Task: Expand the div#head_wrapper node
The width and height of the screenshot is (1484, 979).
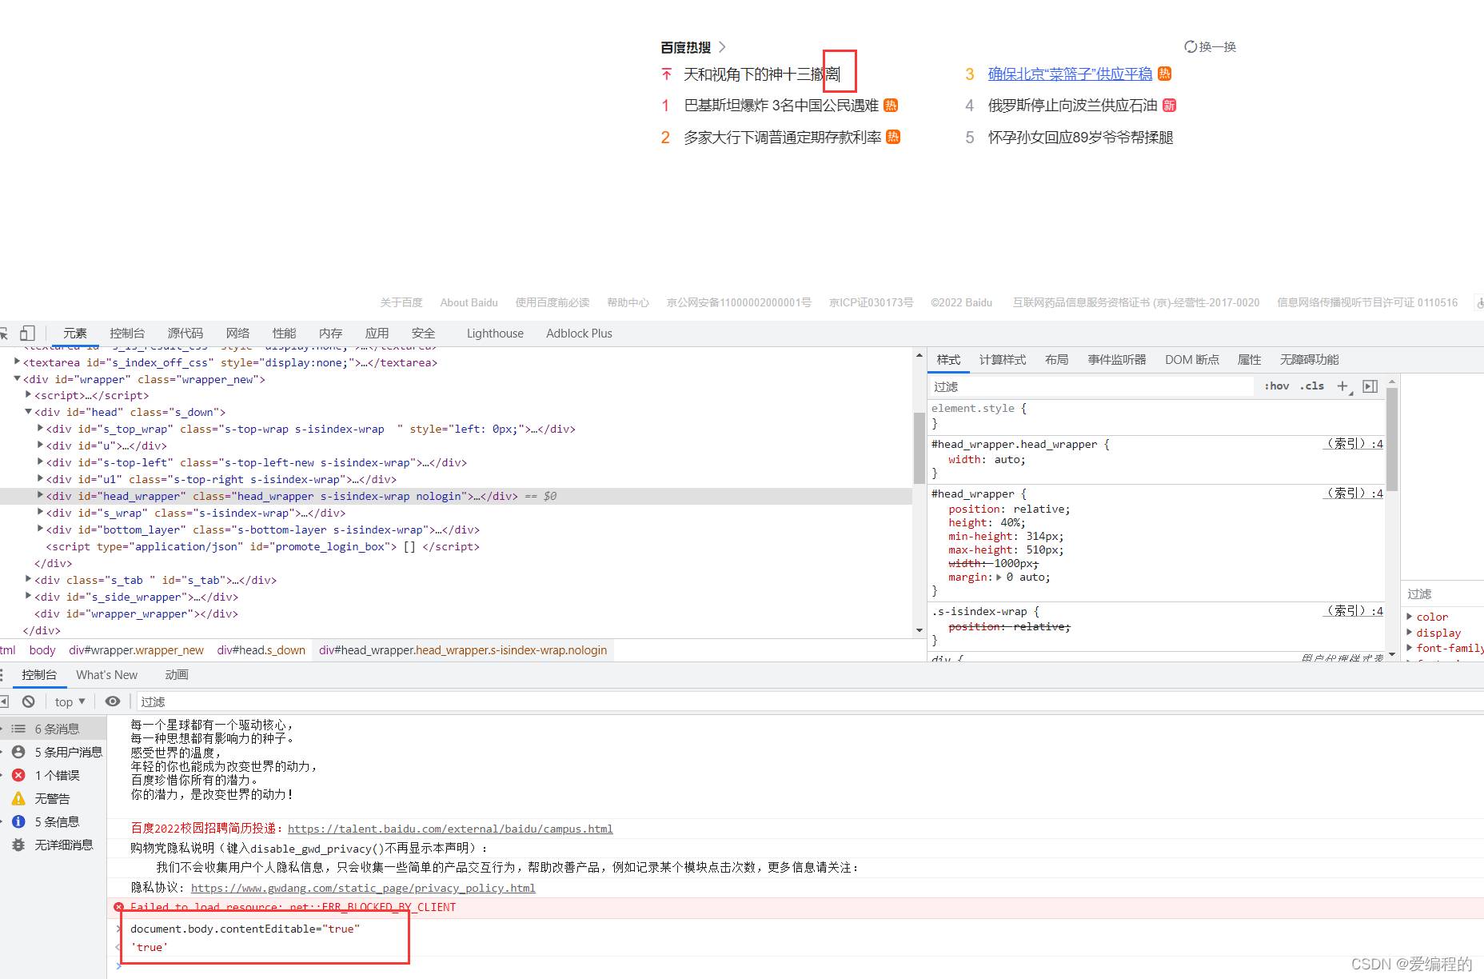Action: tap(40, 496)
